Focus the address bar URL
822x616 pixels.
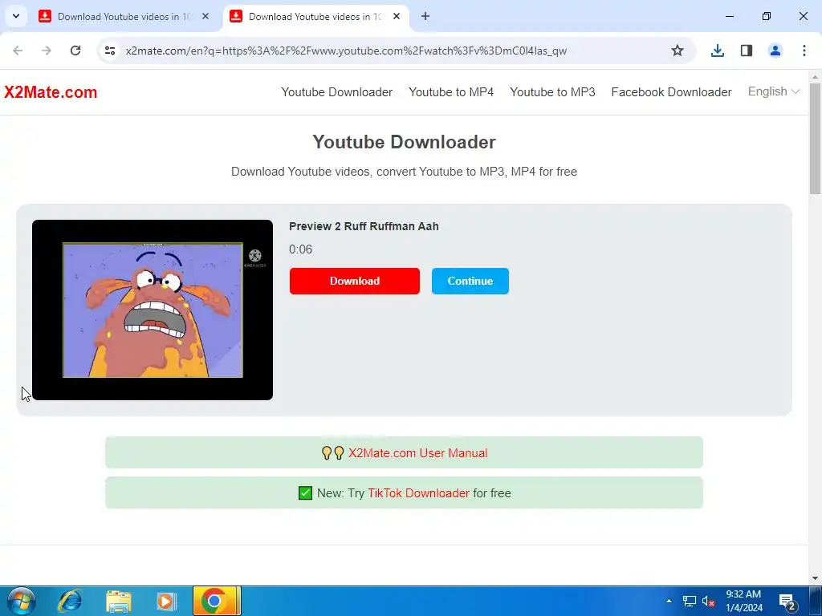point(346,51)
